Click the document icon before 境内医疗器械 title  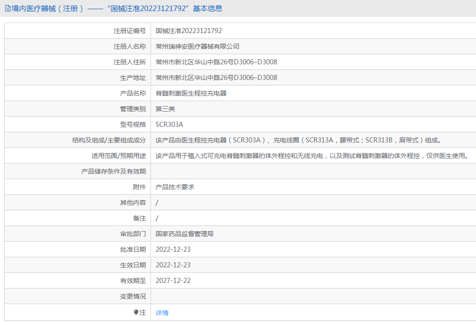coord(7,8)
